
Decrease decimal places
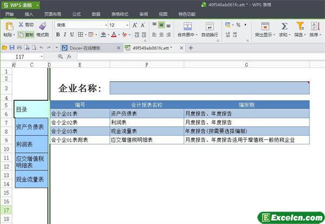(235, 35)
